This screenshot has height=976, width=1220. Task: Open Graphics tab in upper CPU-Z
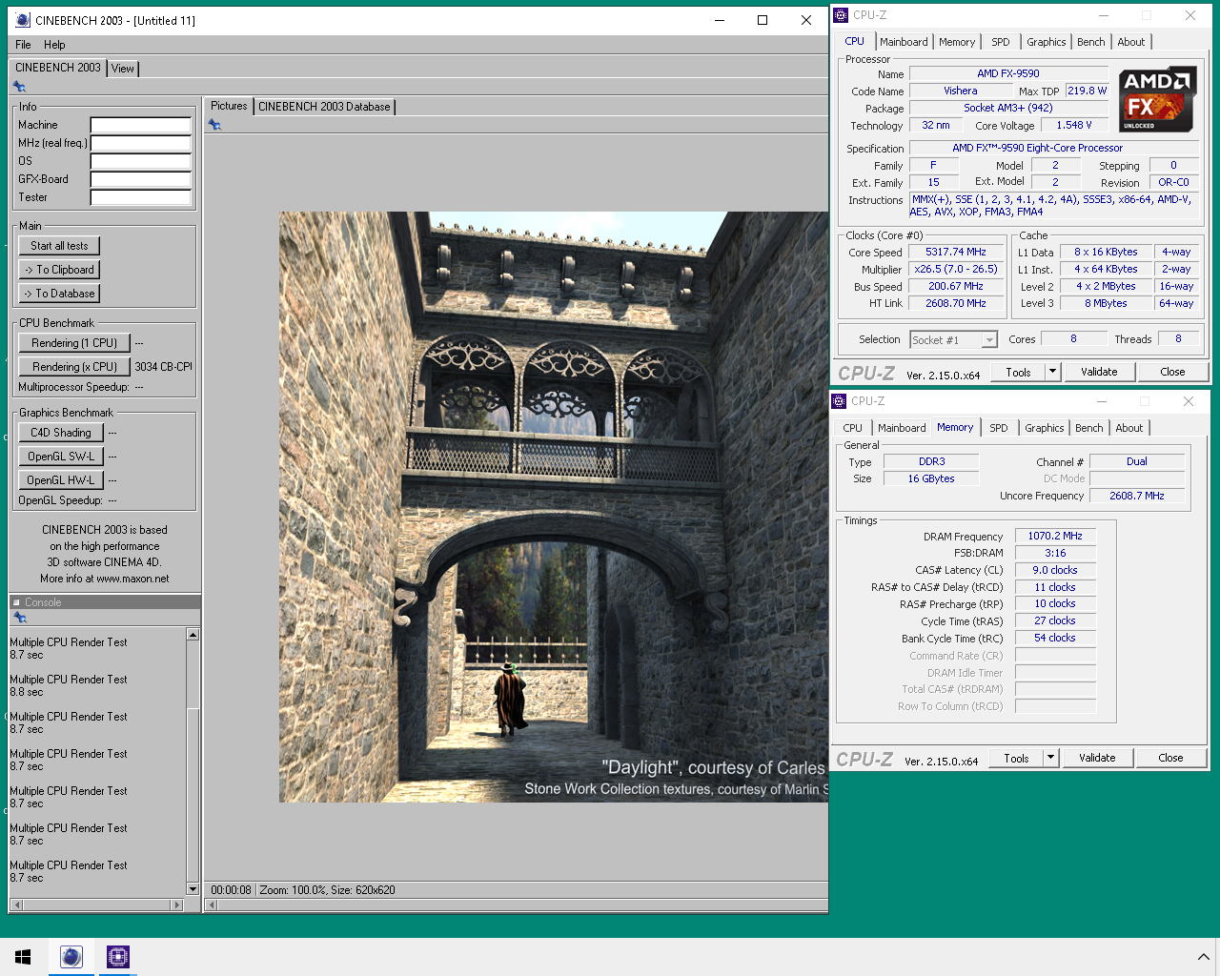click(x=1047, y=42)
